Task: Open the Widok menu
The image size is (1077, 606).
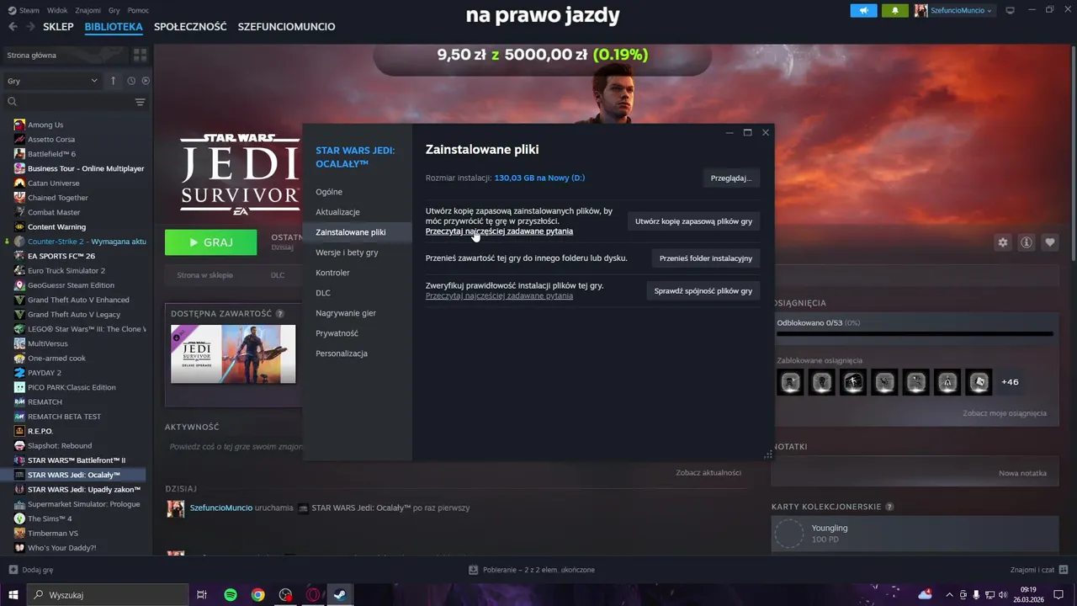Action: 57,10
